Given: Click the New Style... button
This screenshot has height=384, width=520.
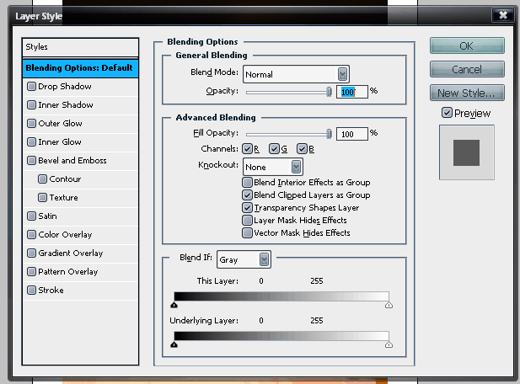Looking at the screenshot, I should pos(467,93).
